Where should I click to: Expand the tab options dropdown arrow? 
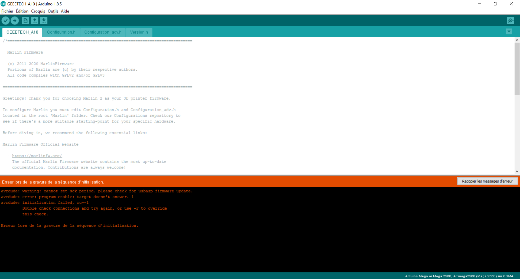509,31
